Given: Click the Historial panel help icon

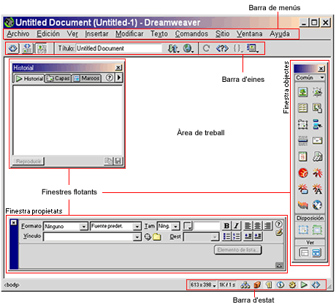Looking at the screenshot, I should tap(110, 77).
